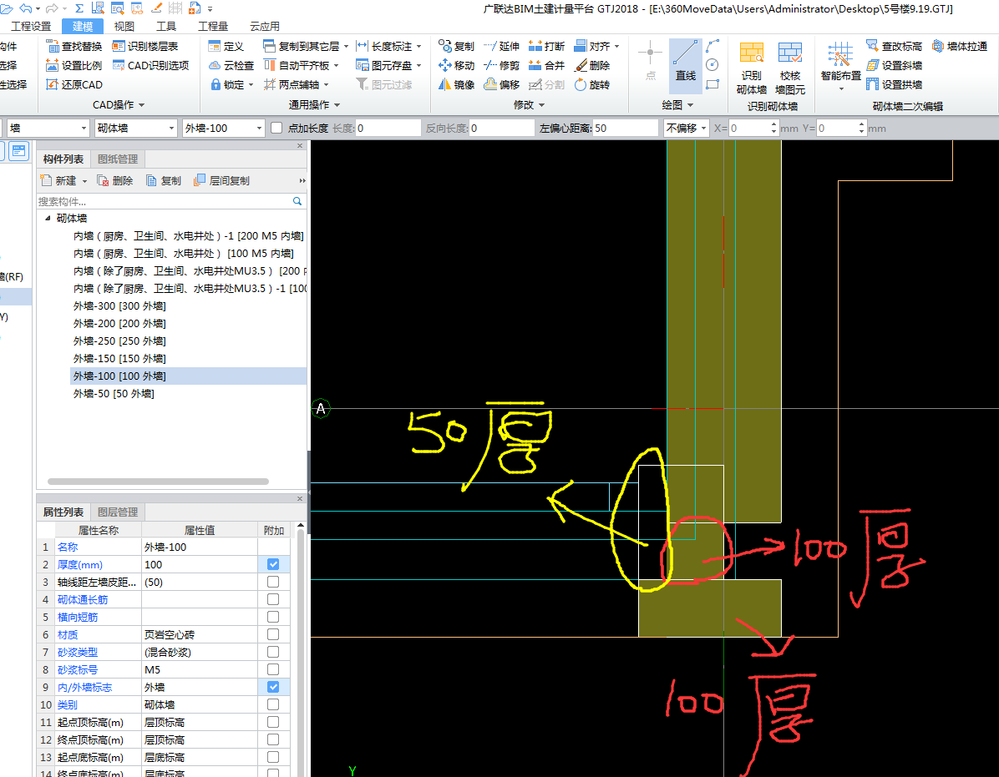Switch to 图纸管理 tab
The width and height of the screenshot is (999, 777).
click(117, 159)
